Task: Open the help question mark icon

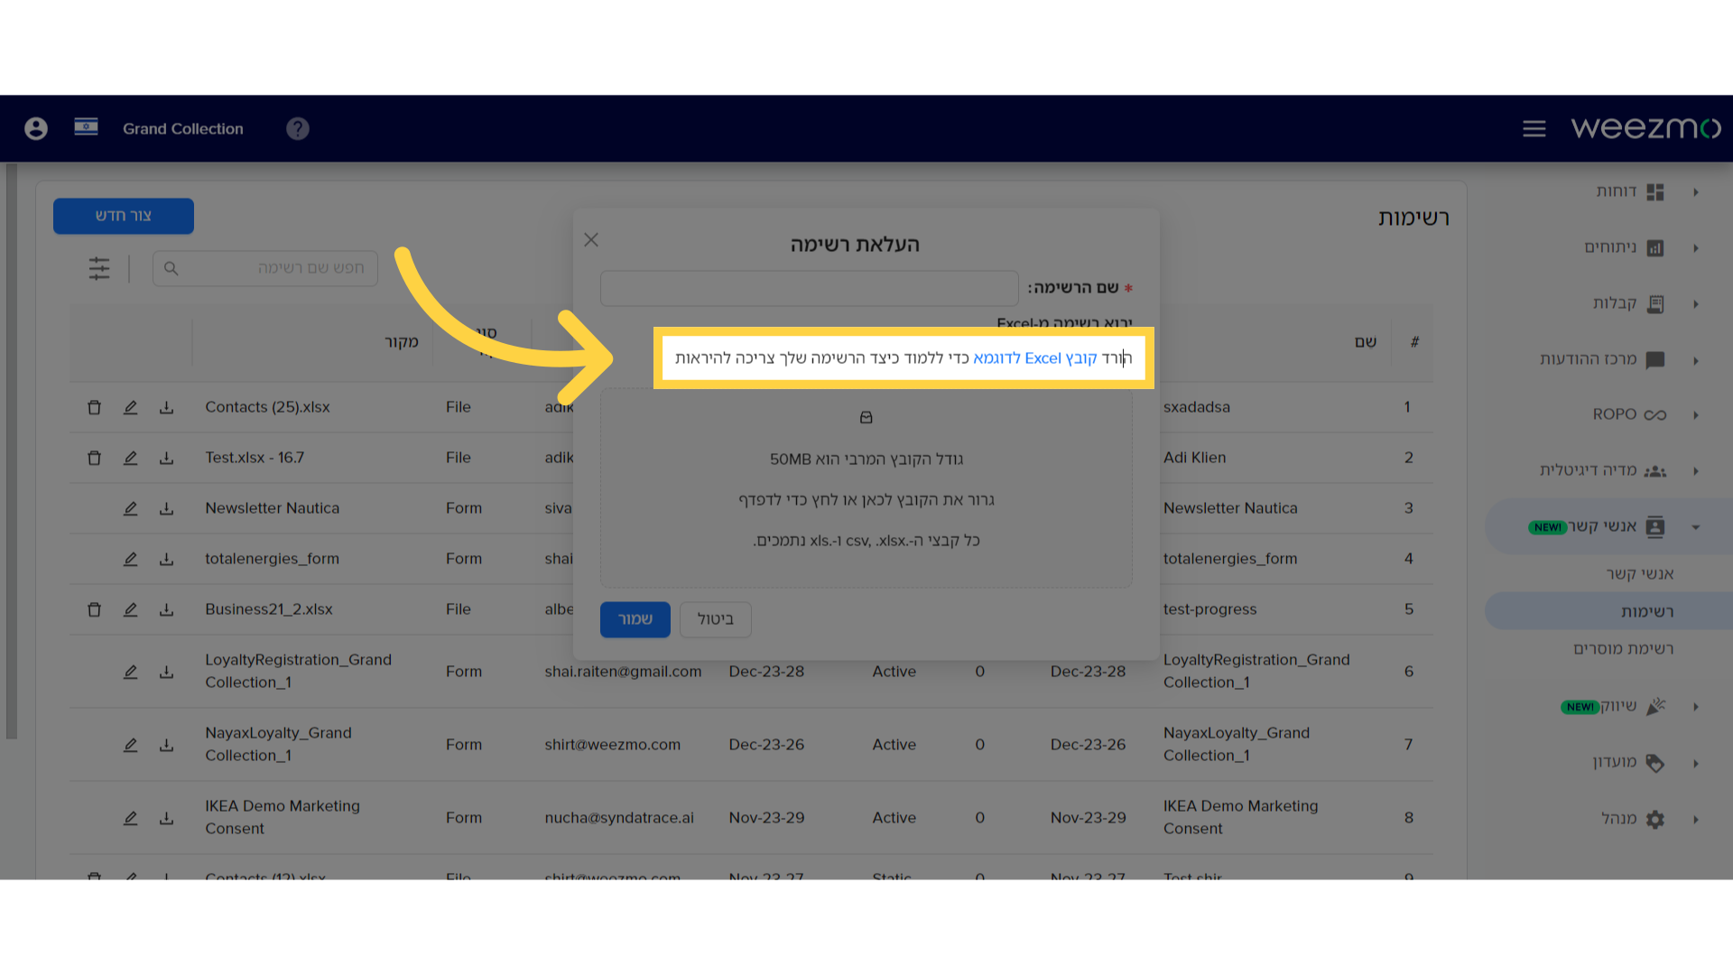Action: [x=298, y=128]
